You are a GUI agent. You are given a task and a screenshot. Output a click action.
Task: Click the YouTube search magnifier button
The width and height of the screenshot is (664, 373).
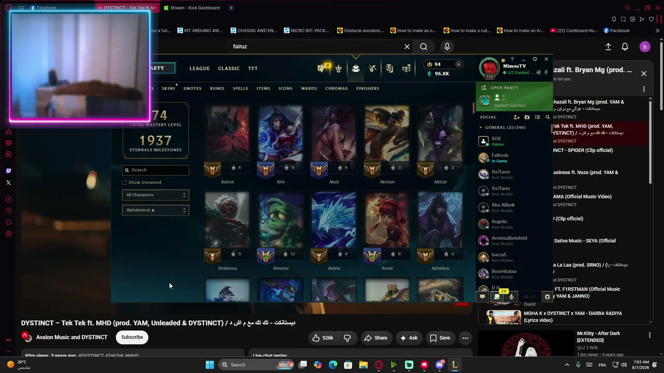[424, 47]
